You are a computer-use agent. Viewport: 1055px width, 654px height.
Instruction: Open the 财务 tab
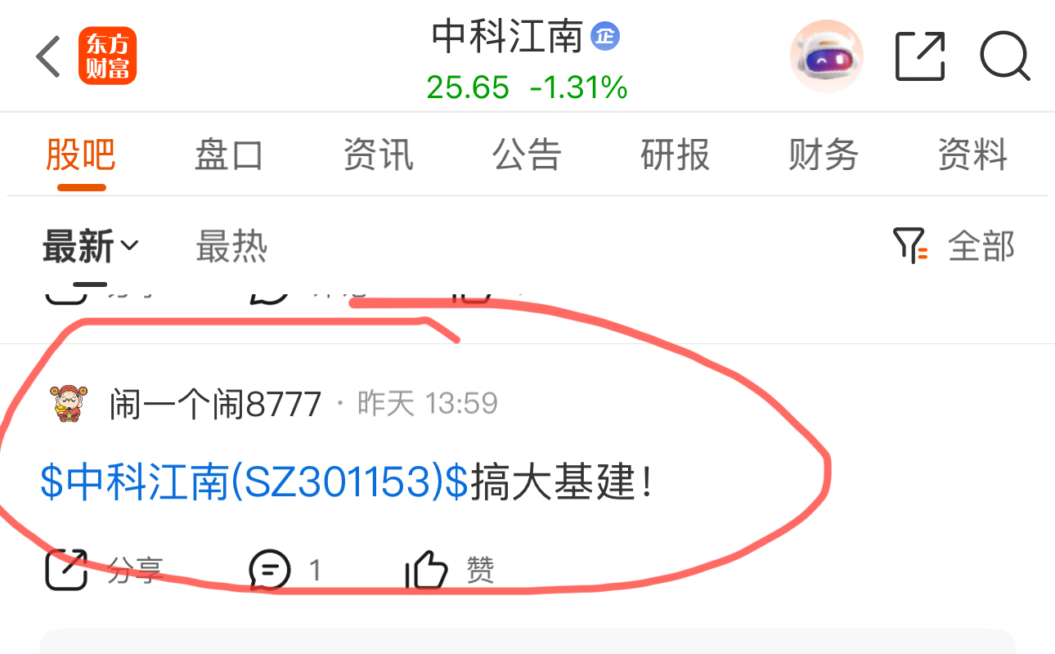(x=824, y=155)
